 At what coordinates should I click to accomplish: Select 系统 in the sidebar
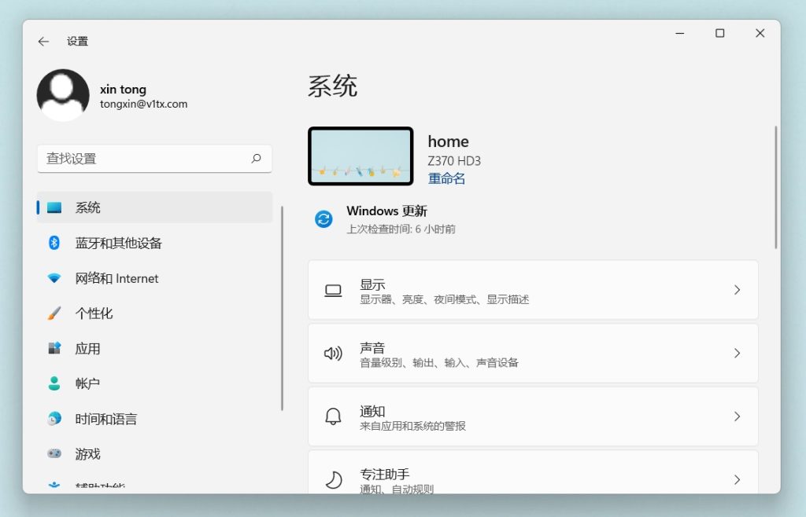[154, 207]
